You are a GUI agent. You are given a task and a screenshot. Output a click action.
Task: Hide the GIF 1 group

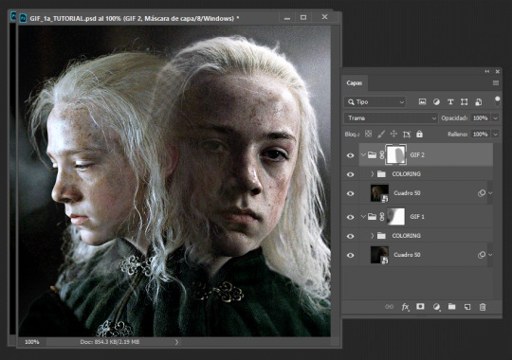(x=351, y=217)
